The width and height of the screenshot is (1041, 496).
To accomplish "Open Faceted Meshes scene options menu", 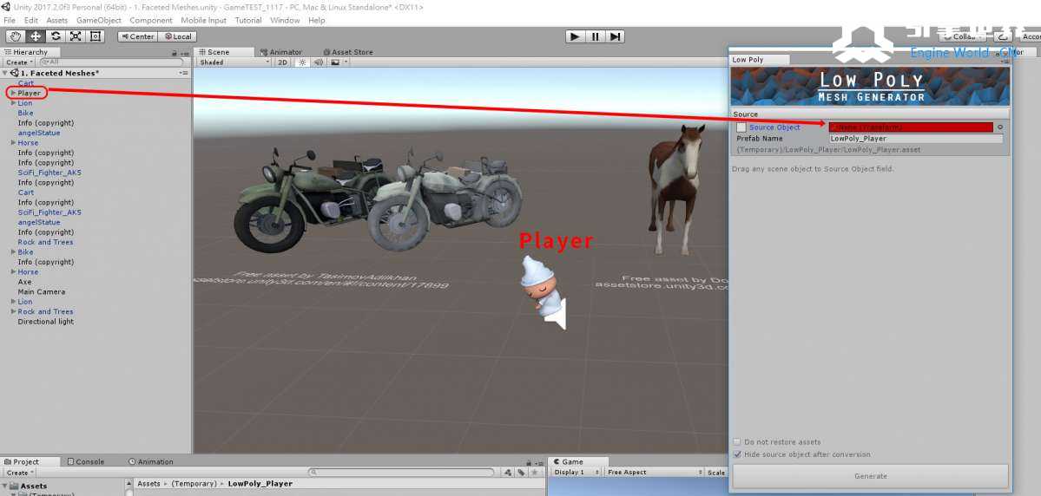I will 184,73.
